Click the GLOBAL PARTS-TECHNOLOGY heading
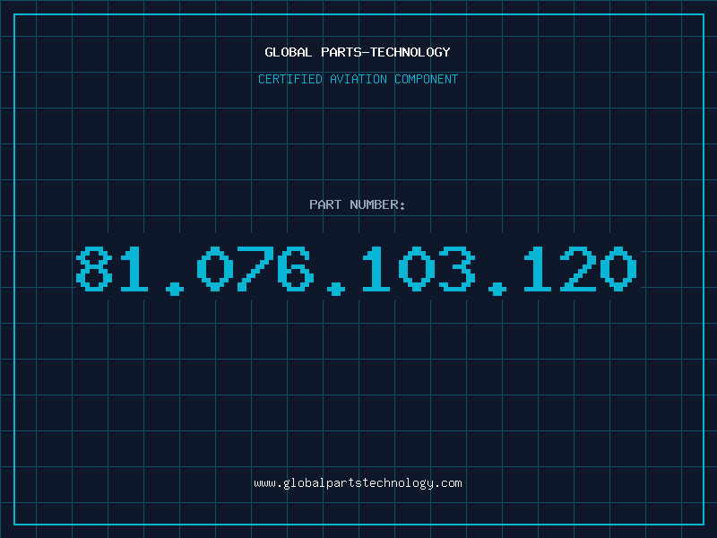 pos(358,53)
